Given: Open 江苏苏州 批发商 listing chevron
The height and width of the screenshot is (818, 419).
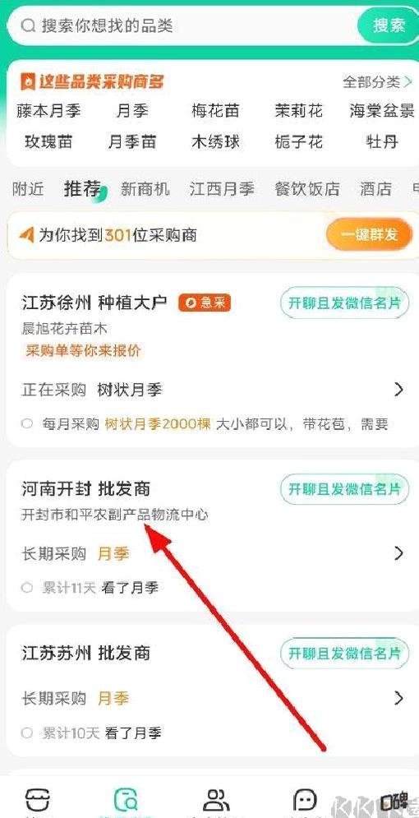Looking at the screenshot, I should (398, 698).
